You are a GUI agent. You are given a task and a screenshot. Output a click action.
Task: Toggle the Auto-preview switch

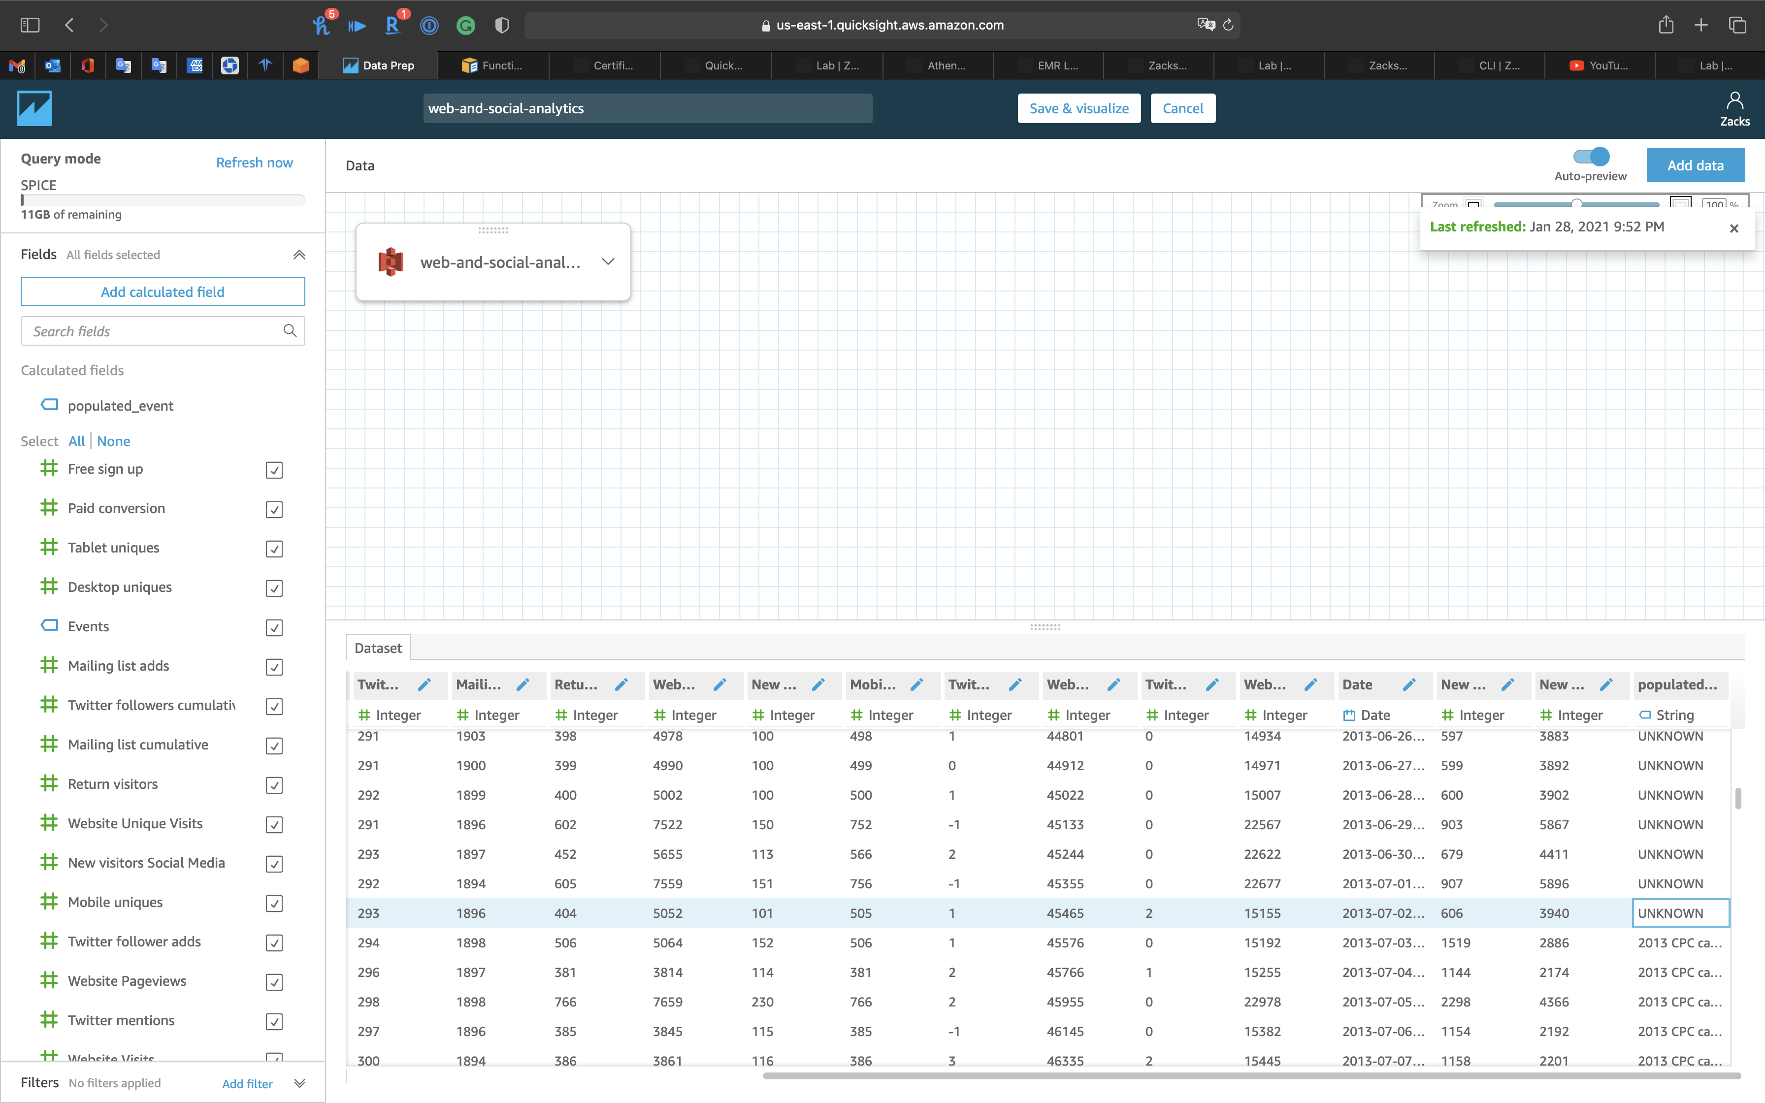(1591, 156)
